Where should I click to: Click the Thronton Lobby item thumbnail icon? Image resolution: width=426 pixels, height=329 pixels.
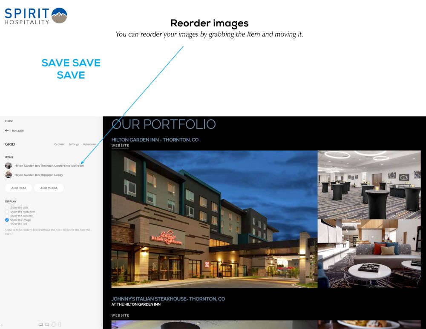point(9,175)
